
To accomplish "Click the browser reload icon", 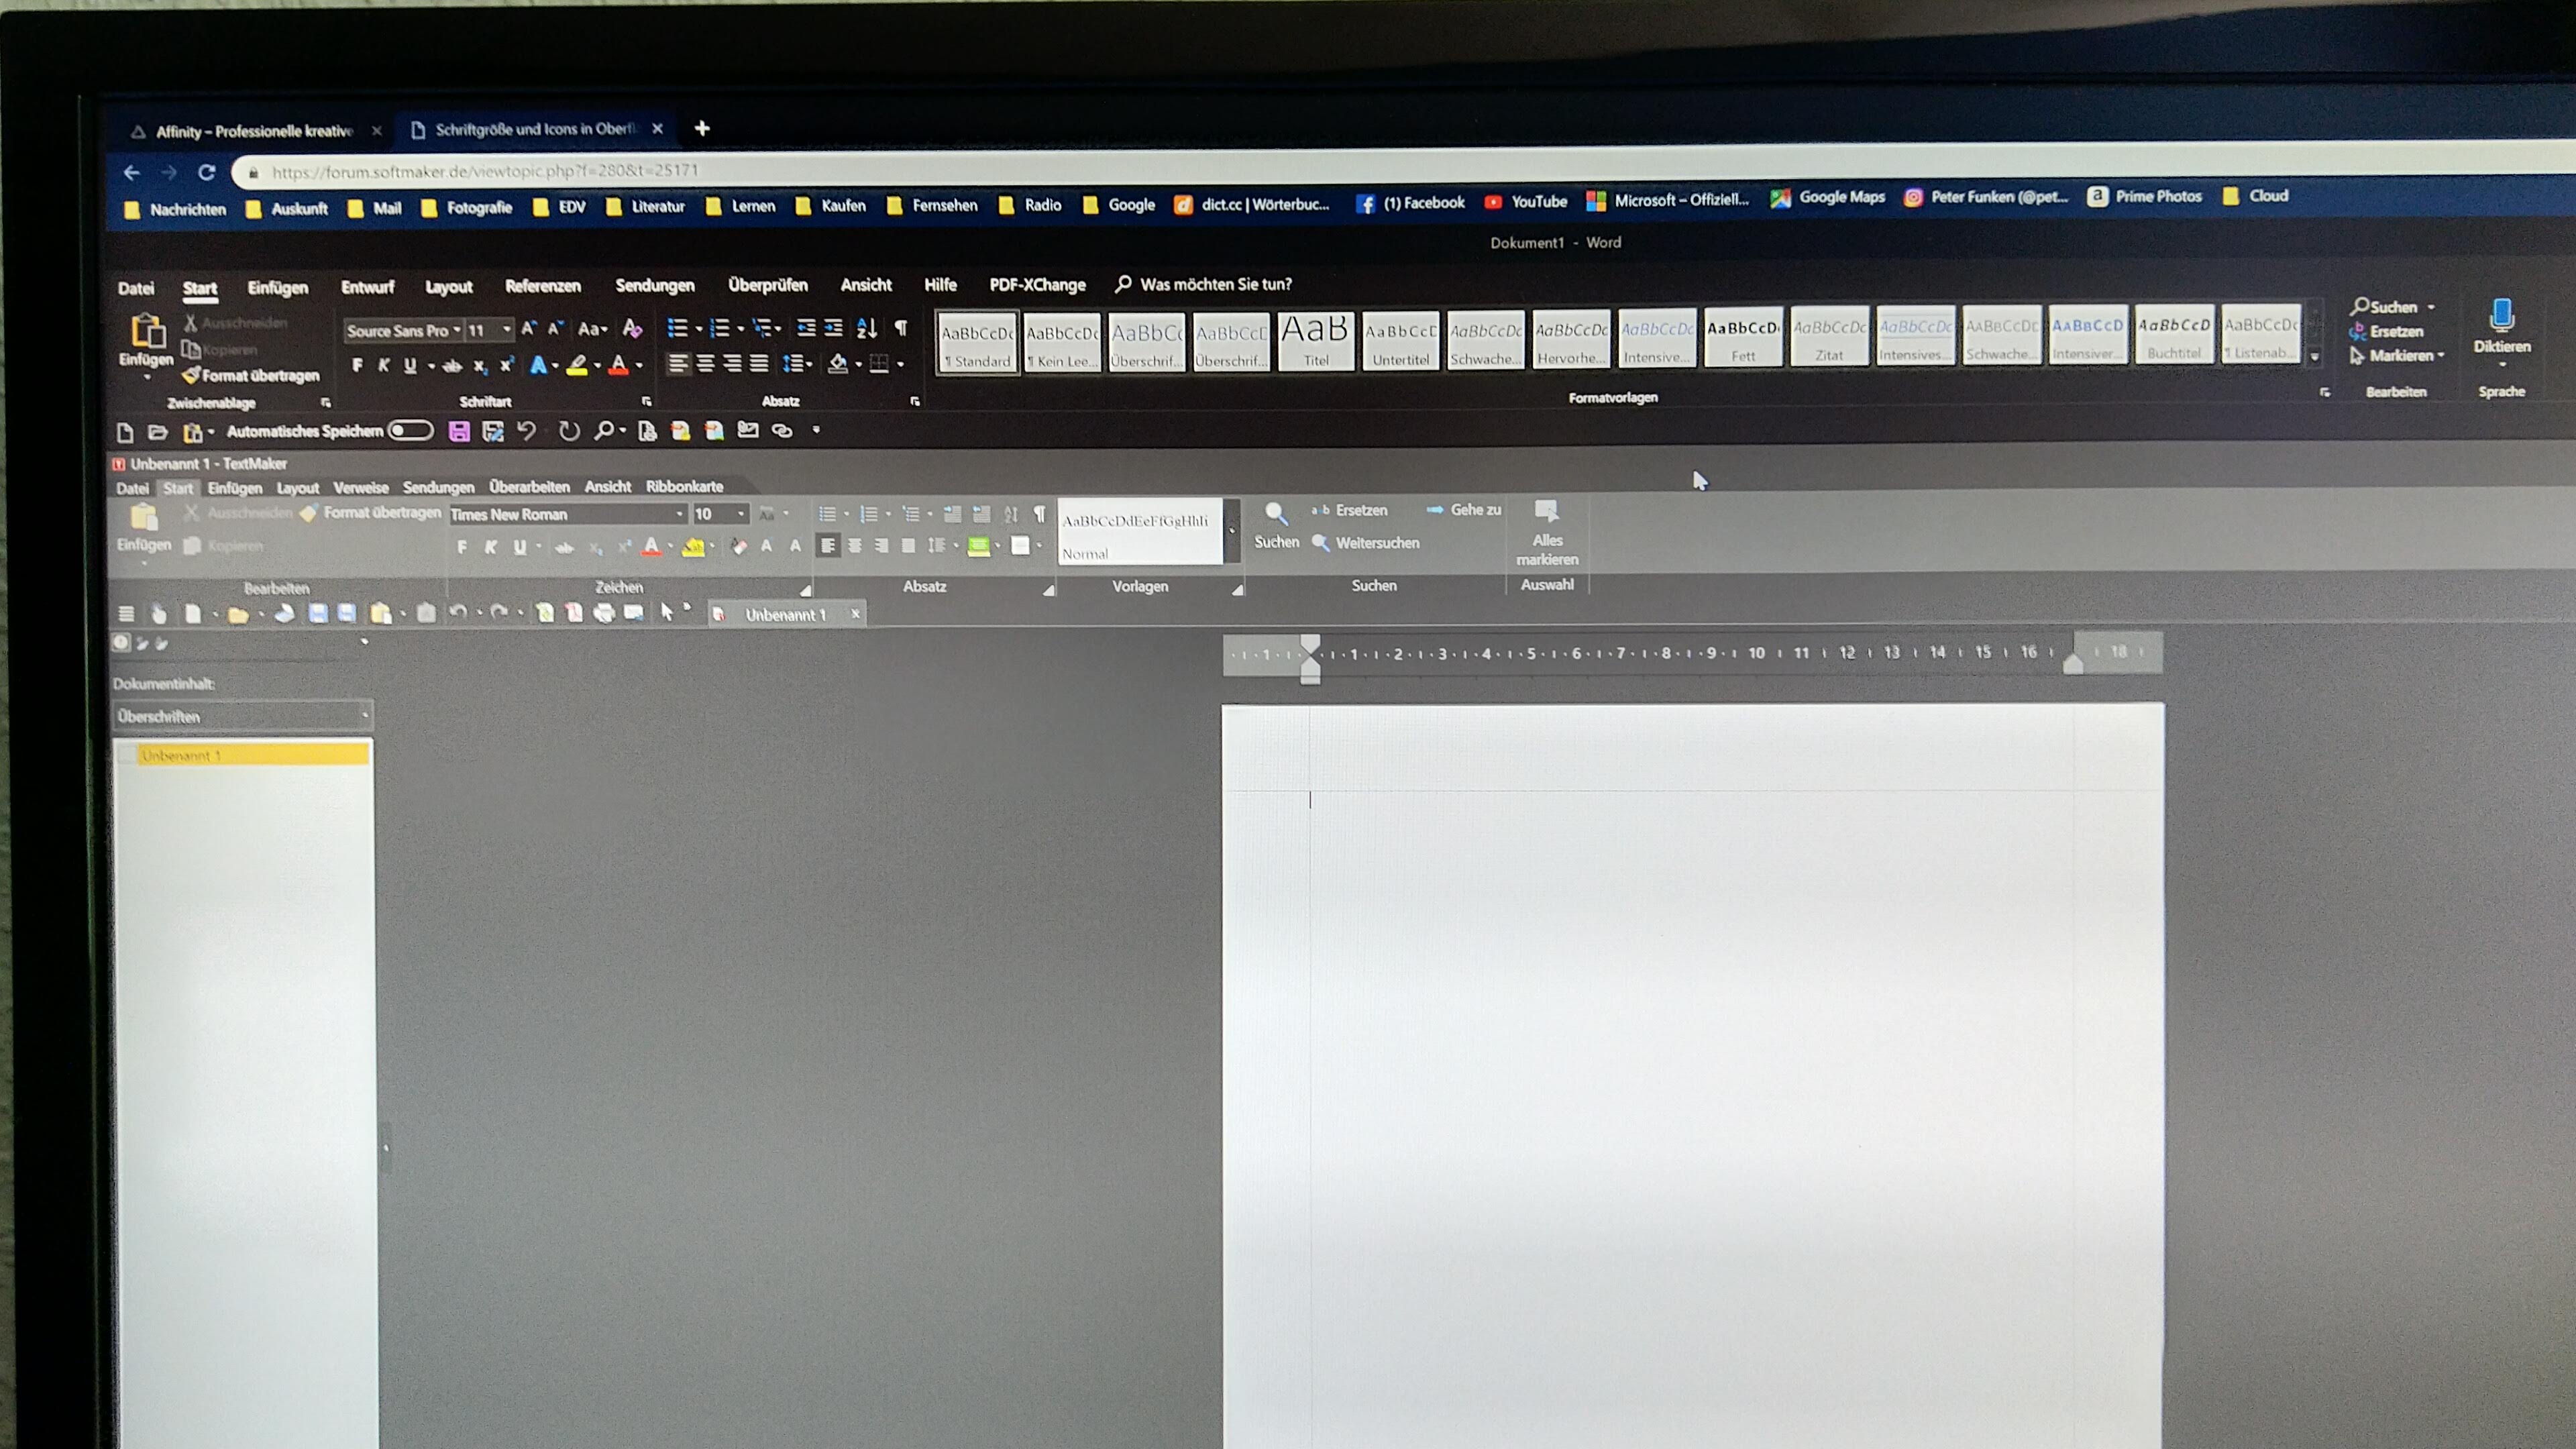I will (x=207, y=172).
